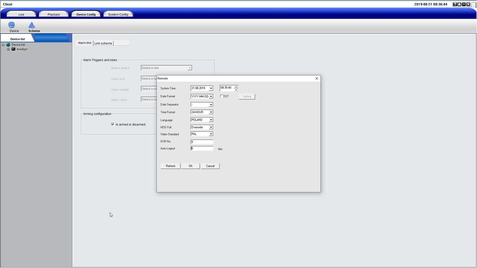This screenshot has height=268, width=477.
Task: Open Motion detect rule dropdown
Action: (x=190, y=68)
